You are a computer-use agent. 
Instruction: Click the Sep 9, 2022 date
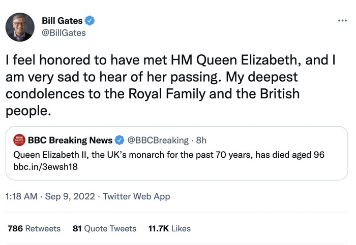pyautogui.click(x=70, y=196)
